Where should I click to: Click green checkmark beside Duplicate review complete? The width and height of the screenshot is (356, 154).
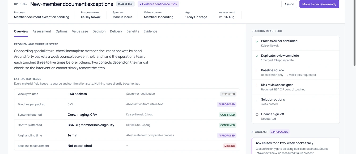click(x=257, y=56)
